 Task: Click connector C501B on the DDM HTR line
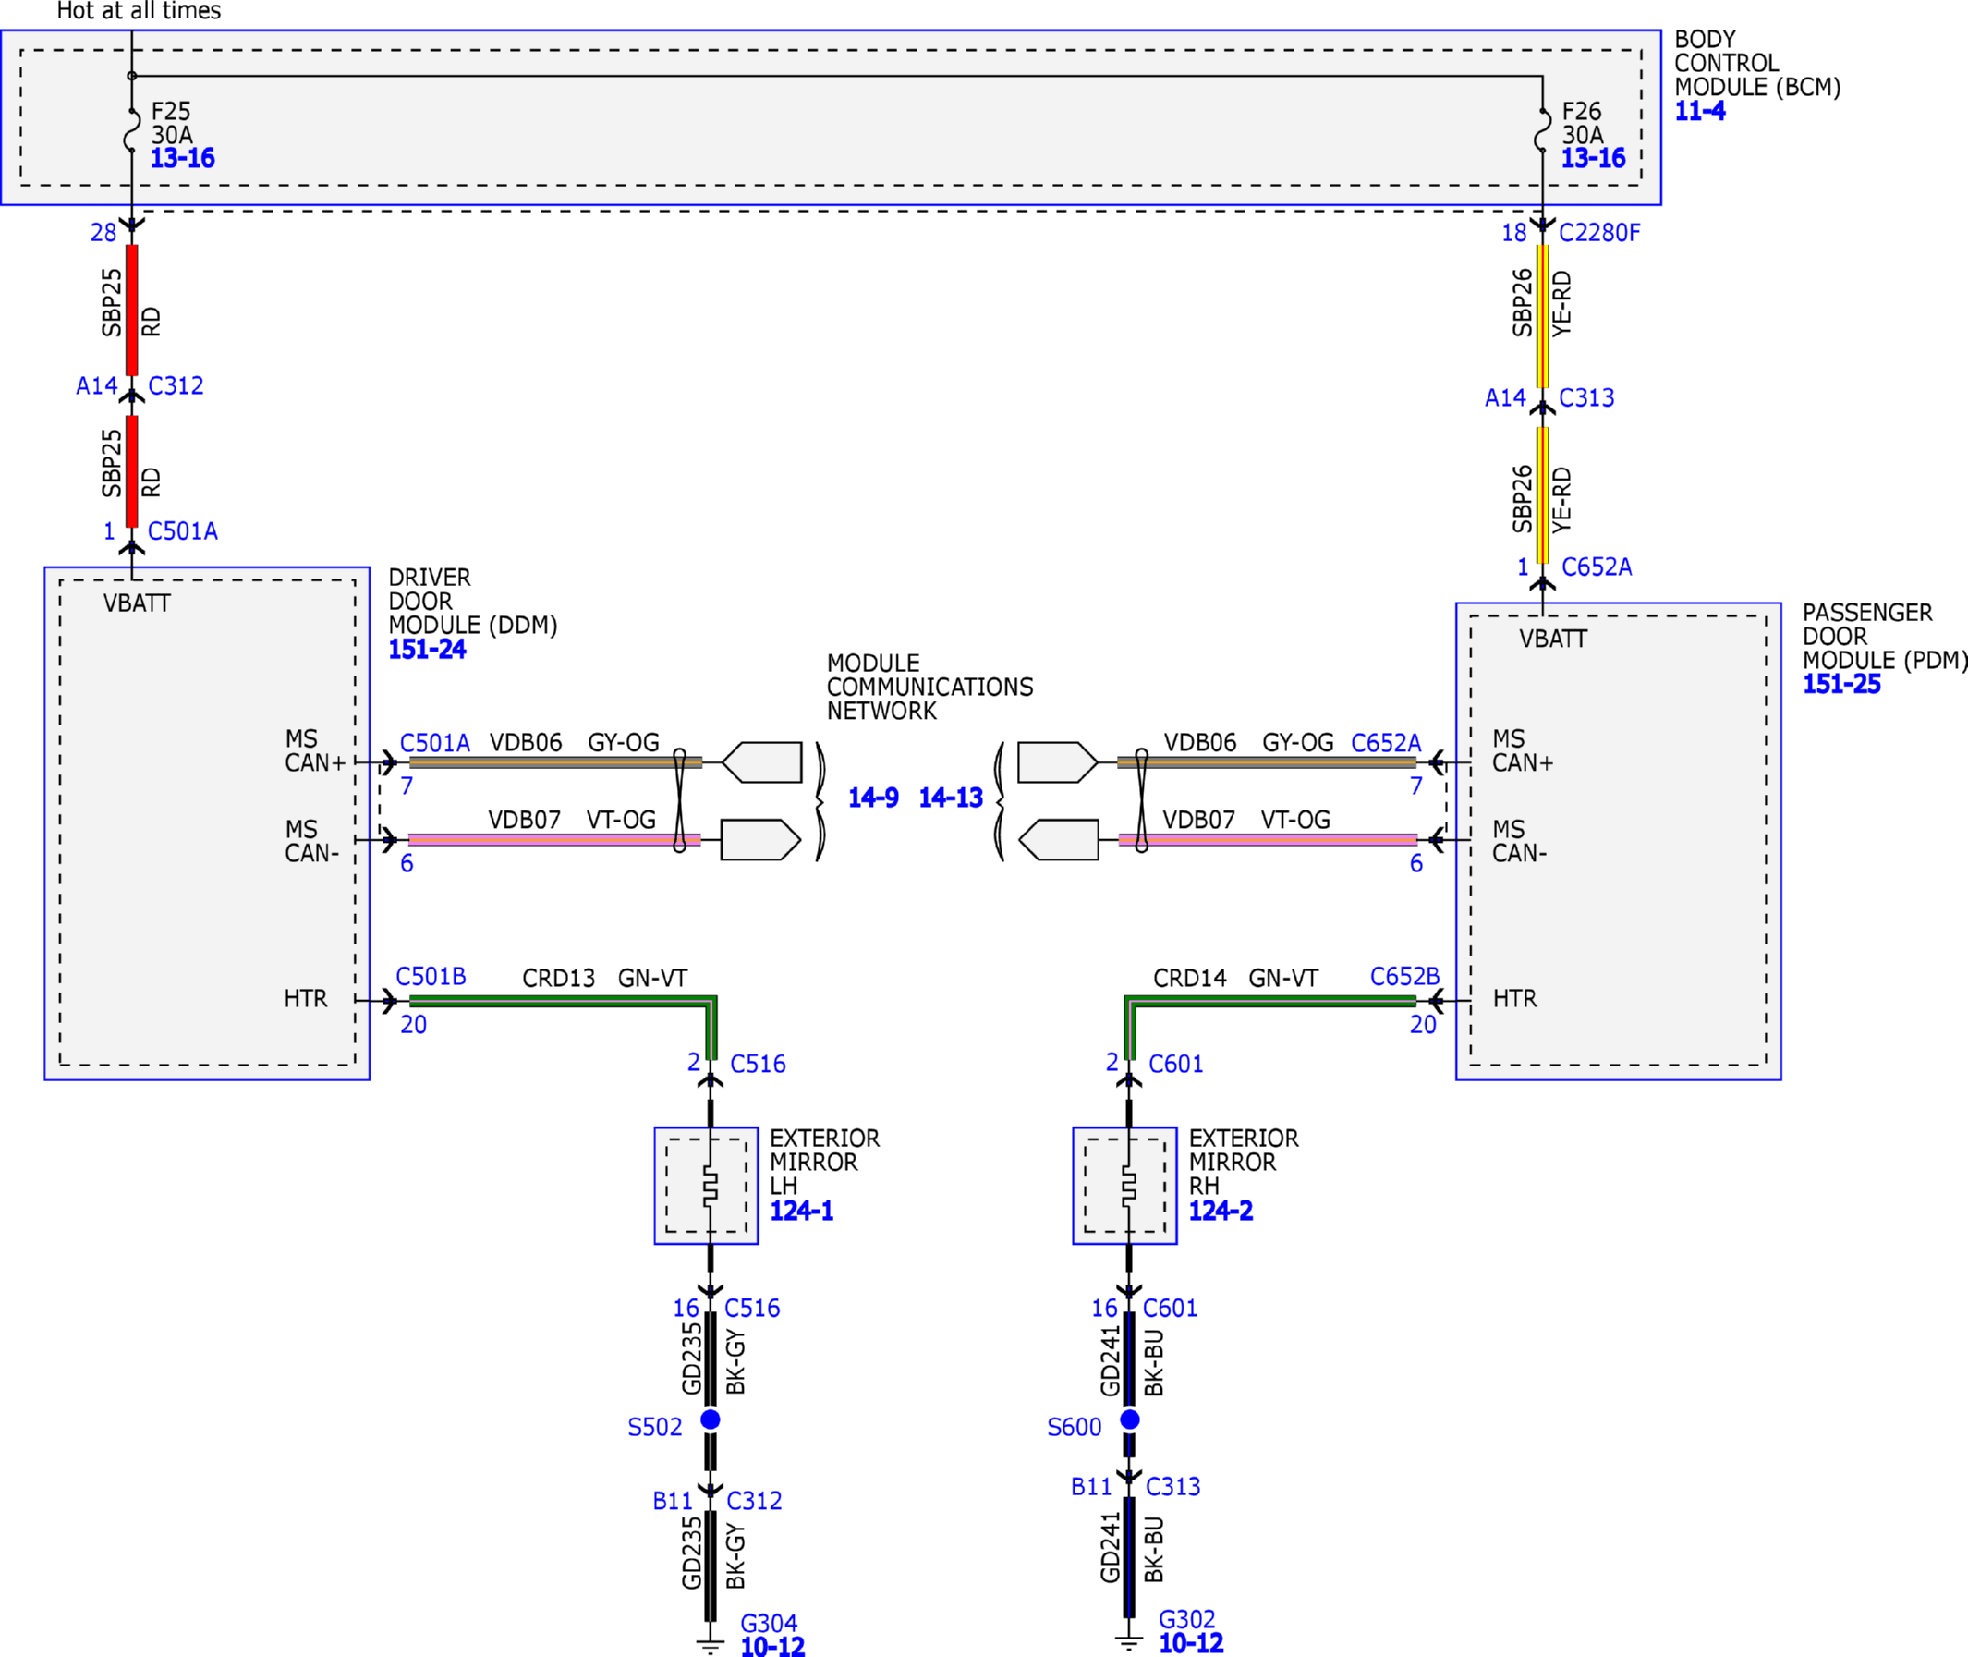click(x=431, y=976)
